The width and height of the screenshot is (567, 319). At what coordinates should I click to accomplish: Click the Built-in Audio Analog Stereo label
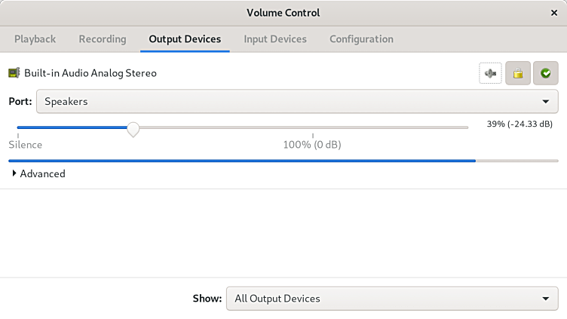coord(90,73)
